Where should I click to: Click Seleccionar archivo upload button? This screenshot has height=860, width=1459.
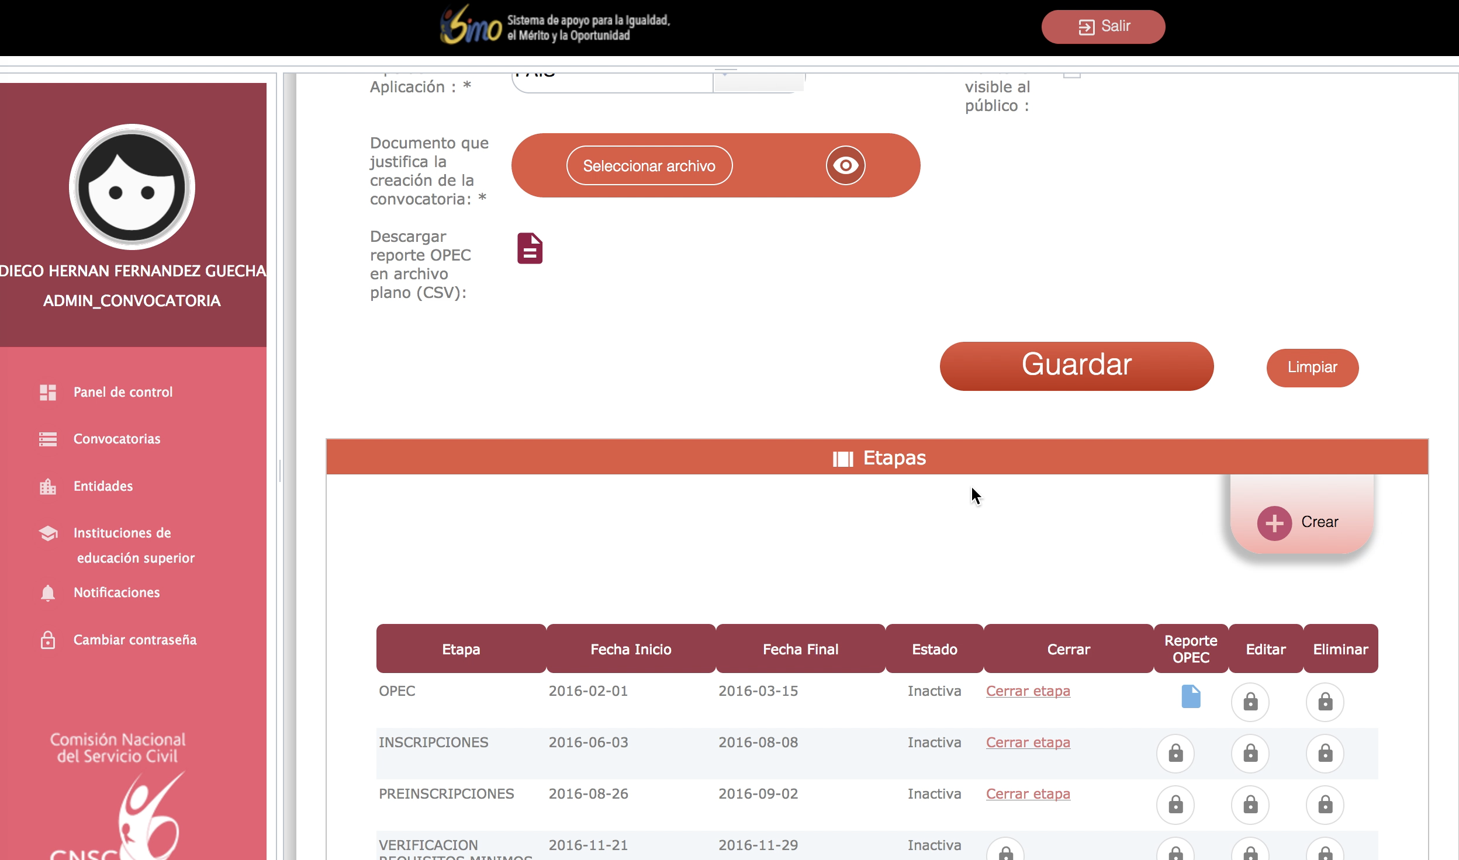click(x=649, y=166)
